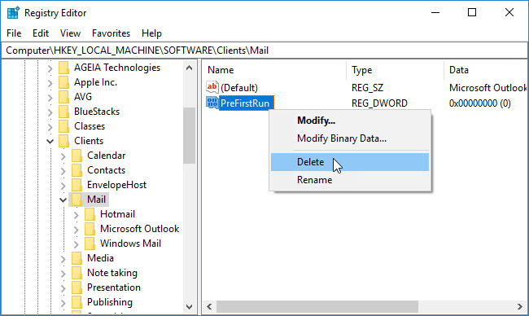Screen dimensions: 529x316
Task: Click tree pane scroll up arrow
Action: pyautogui.click(x=190, y=68)
